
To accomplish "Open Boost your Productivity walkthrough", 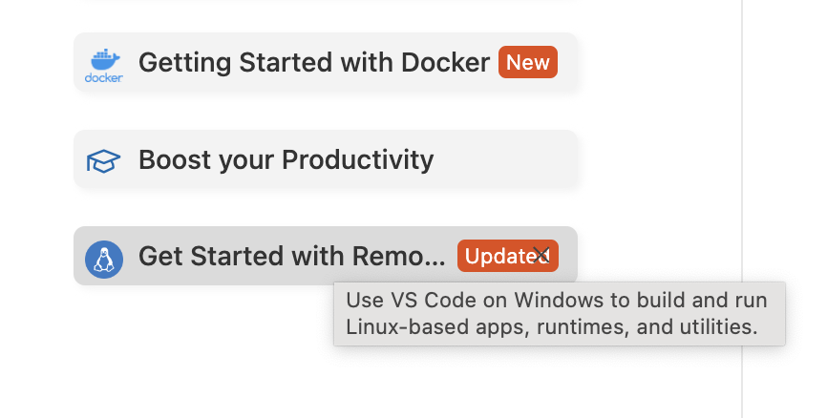I will coord(326,158).
